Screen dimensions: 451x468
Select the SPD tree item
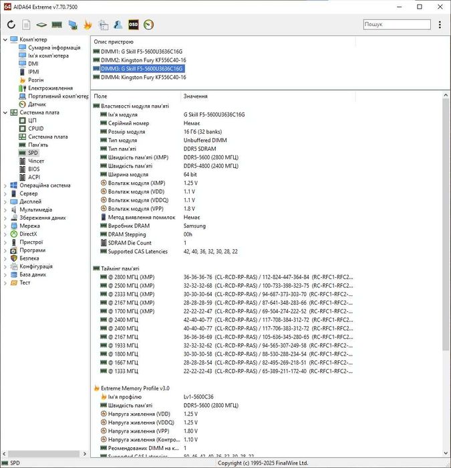[x=33, y=153]
